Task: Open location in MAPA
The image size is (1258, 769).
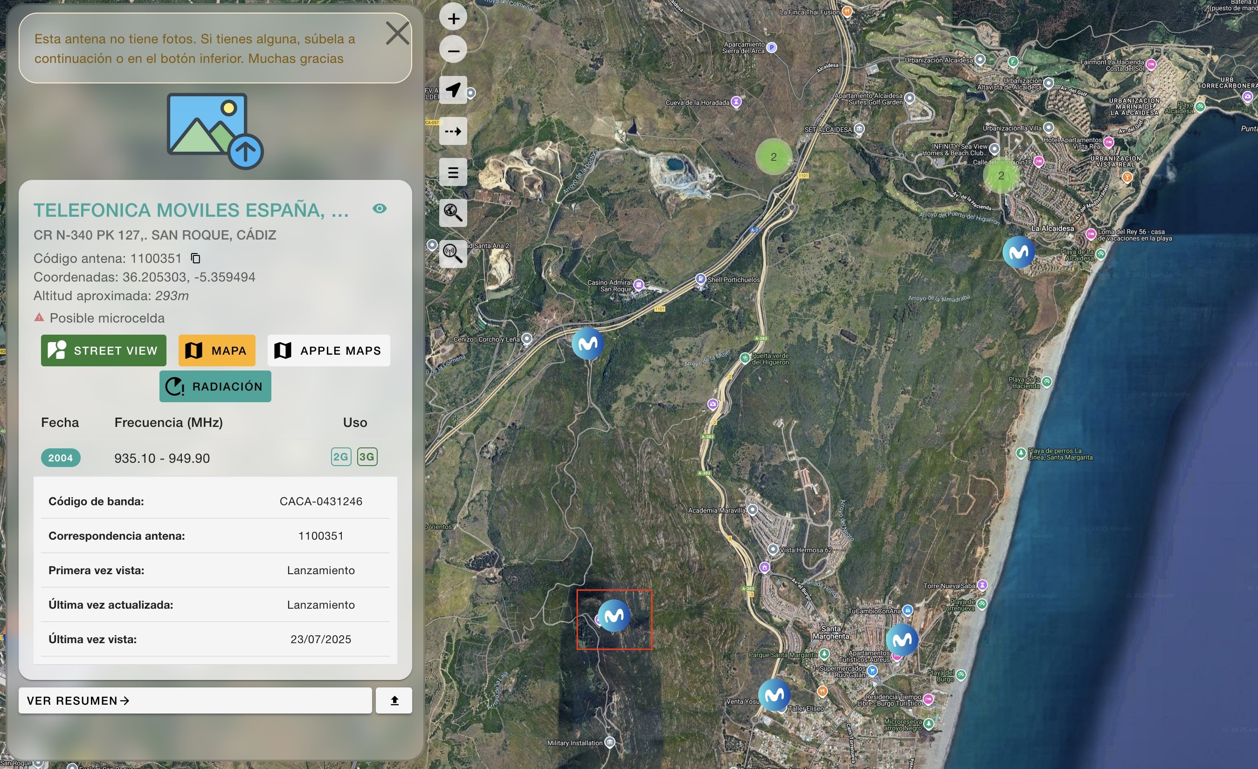Action: 216,350
